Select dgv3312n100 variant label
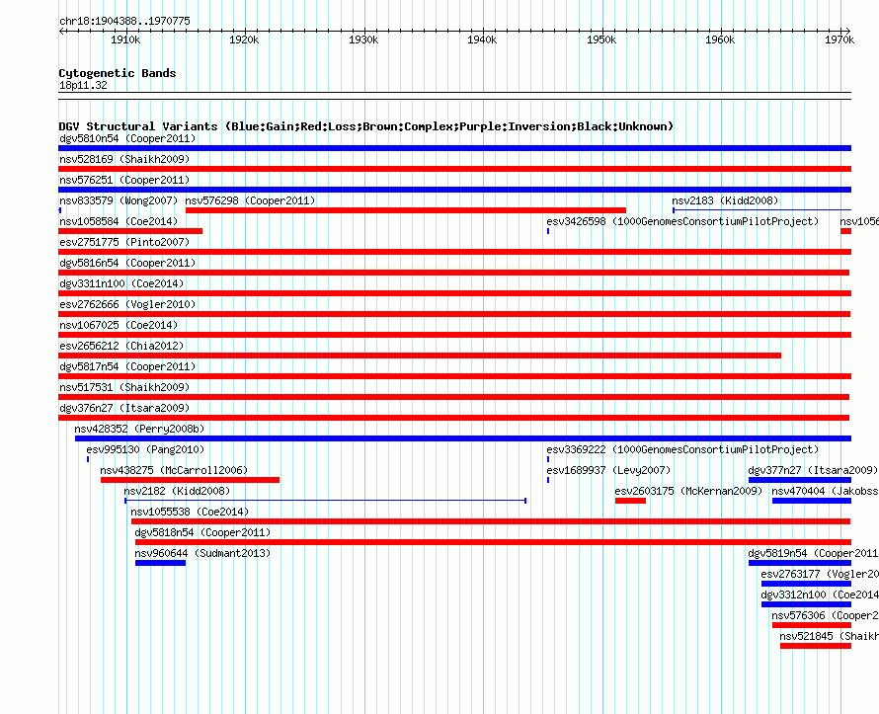 pos(820,595)
